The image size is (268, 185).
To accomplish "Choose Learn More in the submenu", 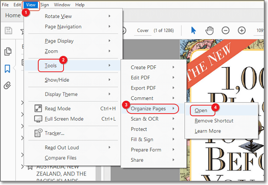I will pyautogui.click(x=208, y=131).
